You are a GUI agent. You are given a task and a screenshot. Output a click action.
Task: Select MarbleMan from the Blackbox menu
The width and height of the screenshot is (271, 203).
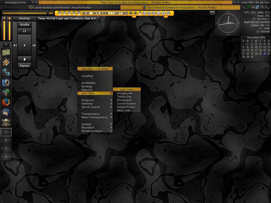pyautogui.click(x=95, y=83)
